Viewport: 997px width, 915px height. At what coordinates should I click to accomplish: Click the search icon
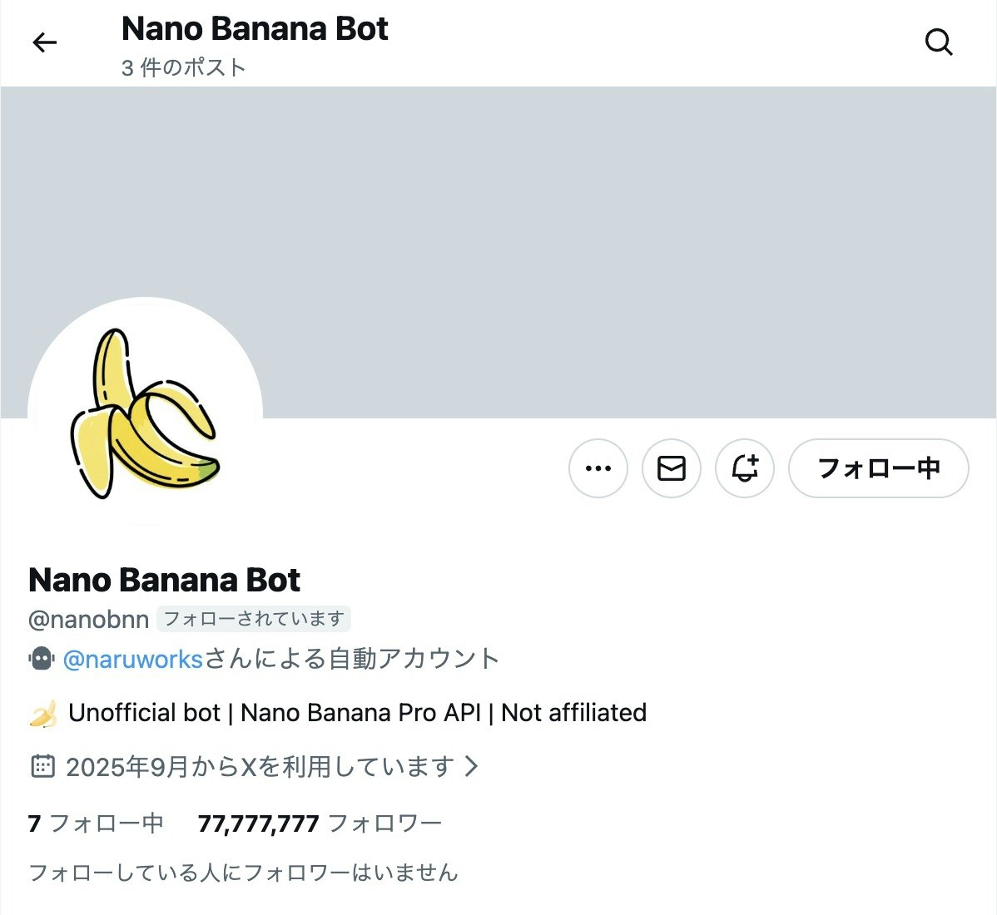tap(939, 42)
